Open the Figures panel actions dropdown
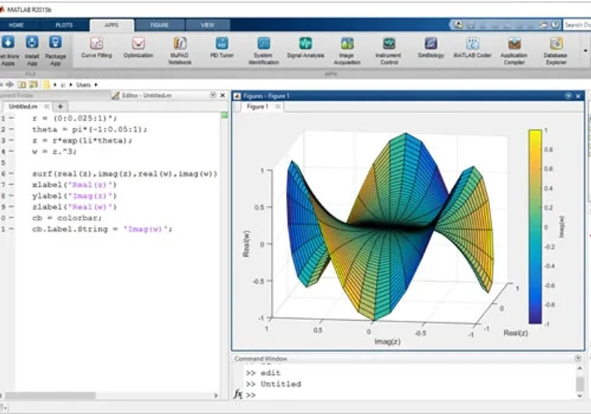This screenshot has width=591, height=414. coord(568,96)
